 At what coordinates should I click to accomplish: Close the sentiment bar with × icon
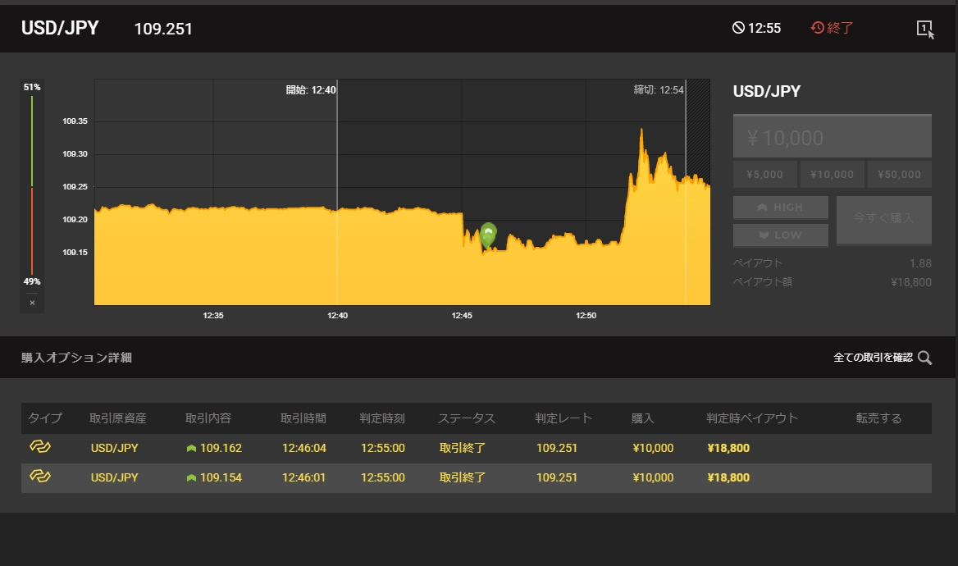[32, 303]
